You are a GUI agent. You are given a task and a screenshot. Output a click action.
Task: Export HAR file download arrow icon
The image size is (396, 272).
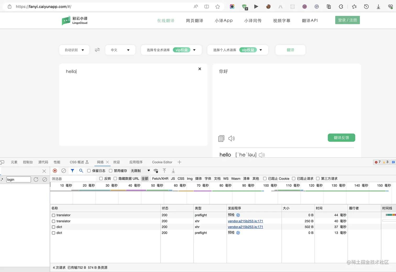point(173,171)
